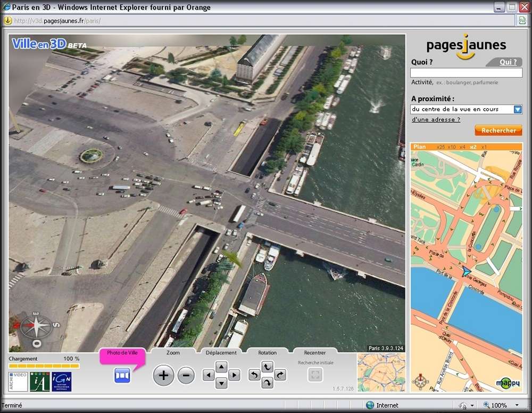Move the view down with Déplacement arrow
The image size is (532, 413).
point(221,383)
